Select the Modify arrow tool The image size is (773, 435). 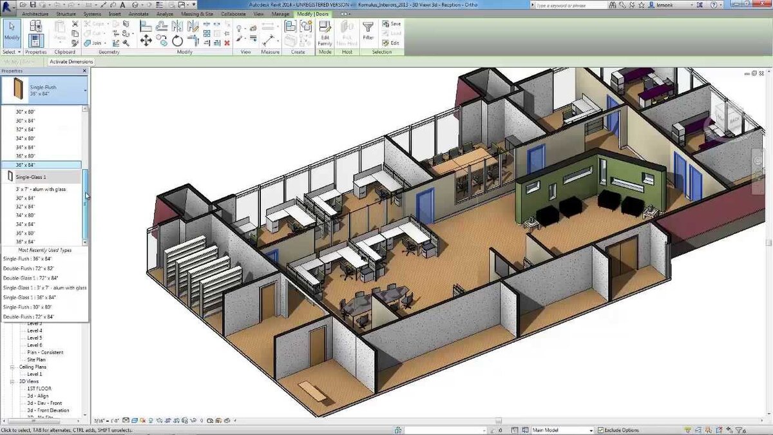[x=12, y=32]
